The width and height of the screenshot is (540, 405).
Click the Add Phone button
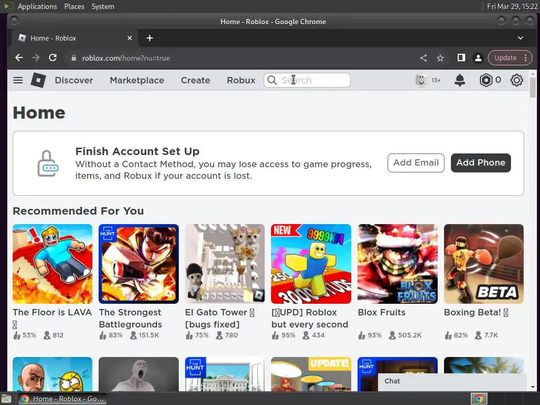tap(481, 163)
